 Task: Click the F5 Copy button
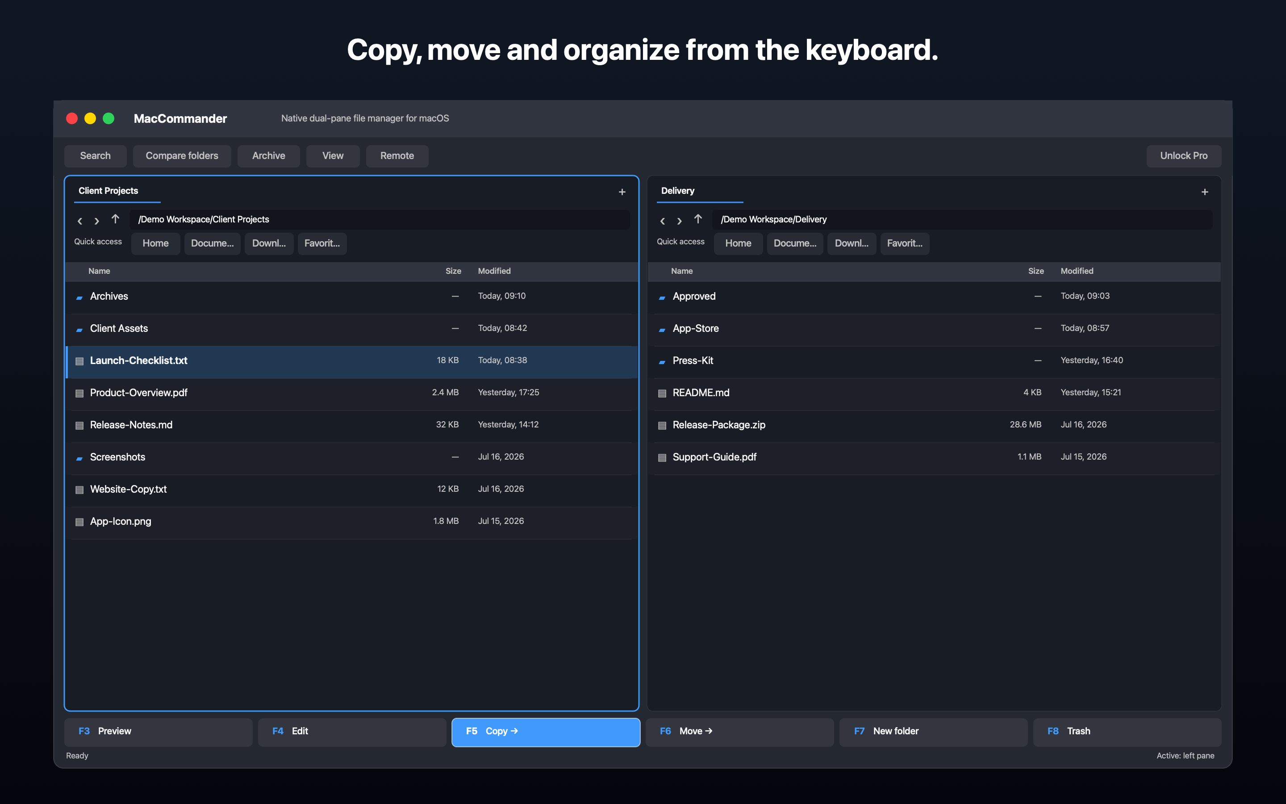point(546,732)
